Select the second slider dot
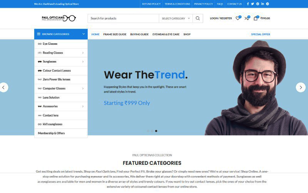The width and height of the screenshot is (308, 193). 152,131
